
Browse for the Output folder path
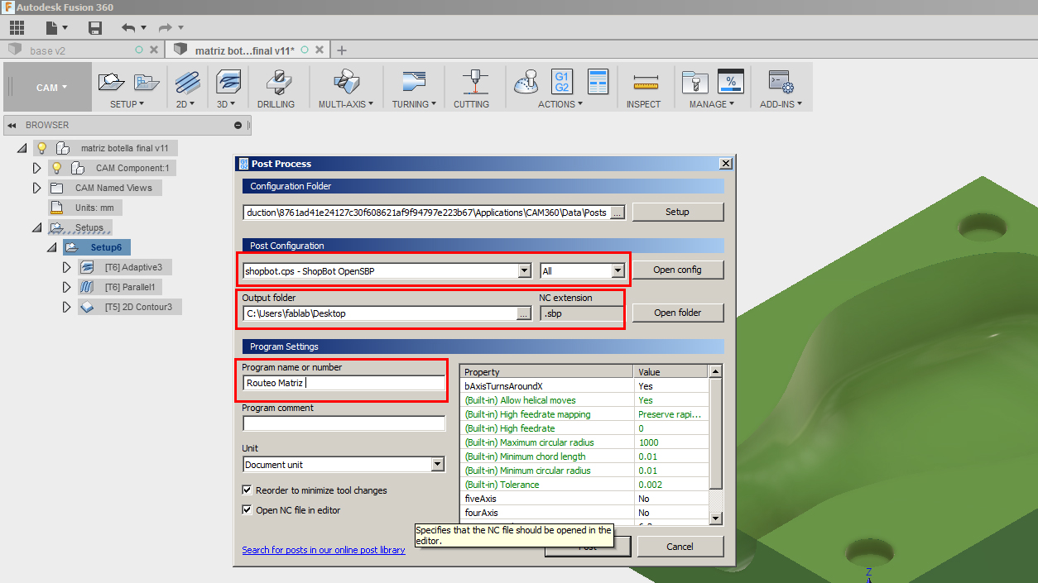pyautogui.click(x=524, y=313)
